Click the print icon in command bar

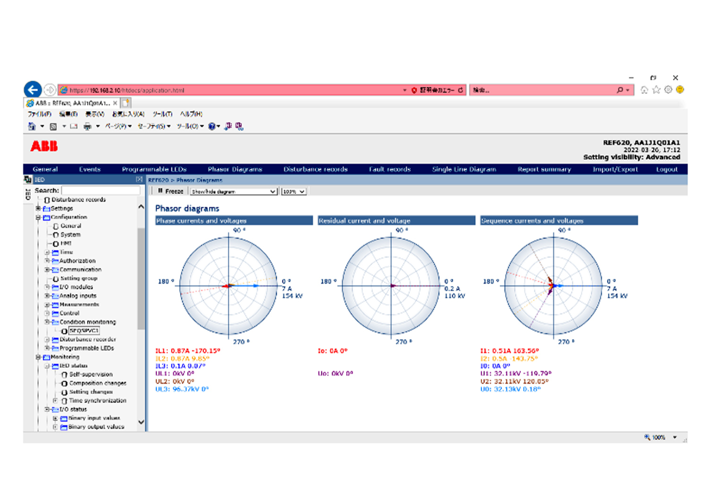coord(87,126)
